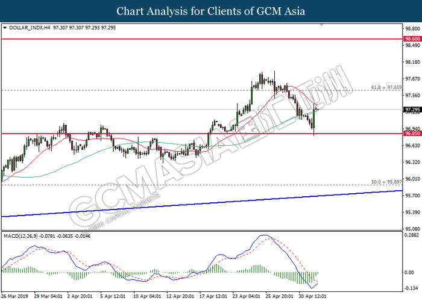Click the 26 Mar 2019 date marker

[15, 296]
